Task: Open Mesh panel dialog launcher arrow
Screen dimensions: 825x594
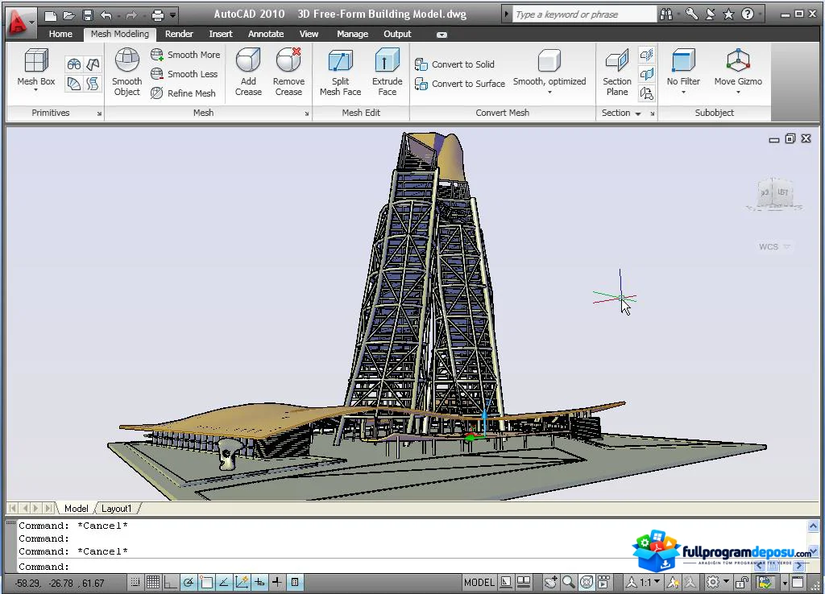Action: [306, 113]
